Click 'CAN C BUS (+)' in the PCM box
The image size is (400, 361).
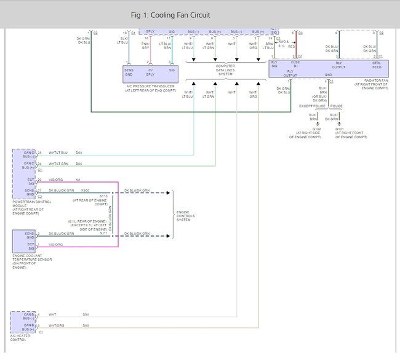(28, 165)
